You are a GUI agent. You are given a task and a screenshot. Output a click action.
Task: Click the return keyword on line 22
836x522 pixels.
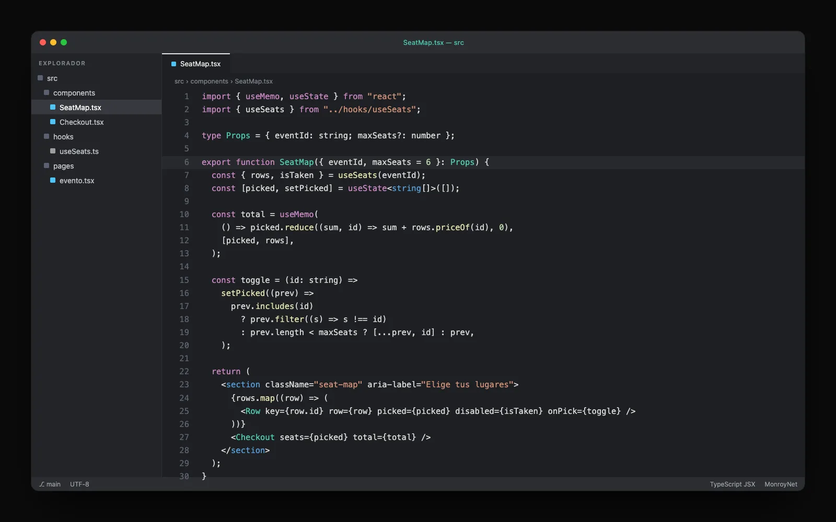226,372
